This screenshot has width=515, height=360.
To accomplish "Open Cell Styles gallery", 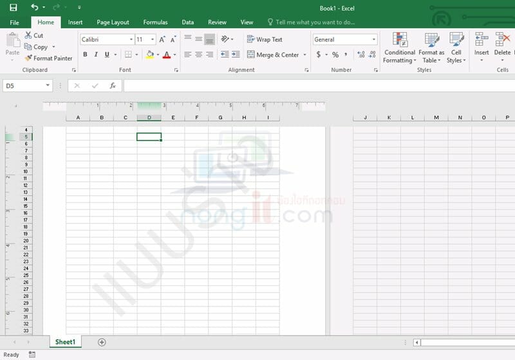I will tap(456, 48).
